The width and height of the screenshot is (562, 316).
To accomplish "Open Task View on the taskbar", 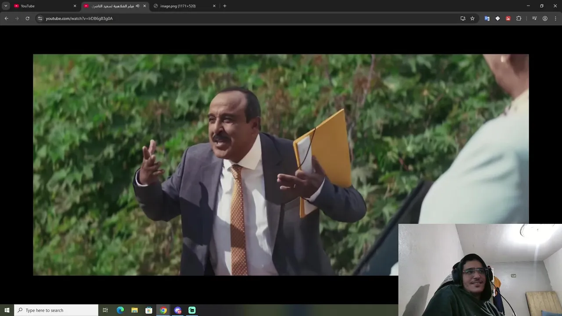I will [x=105, y=310].
